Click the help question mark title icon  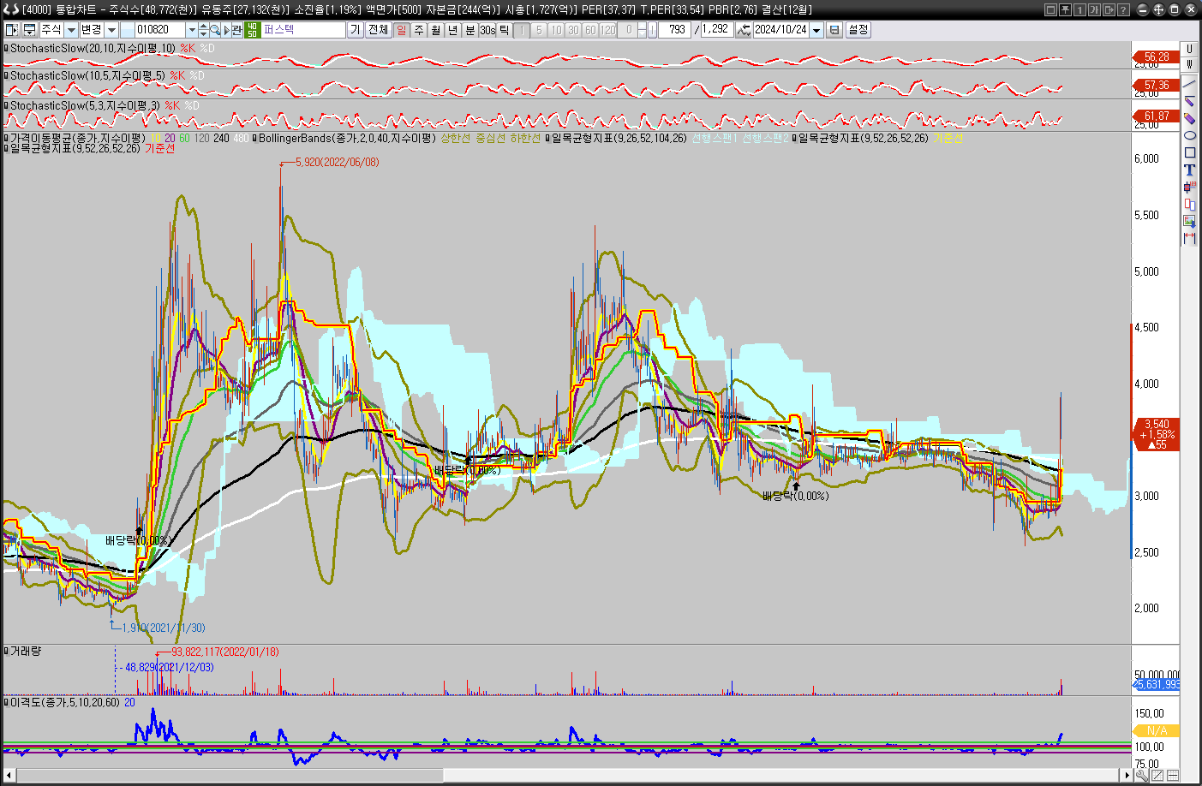click(1123, 9)
